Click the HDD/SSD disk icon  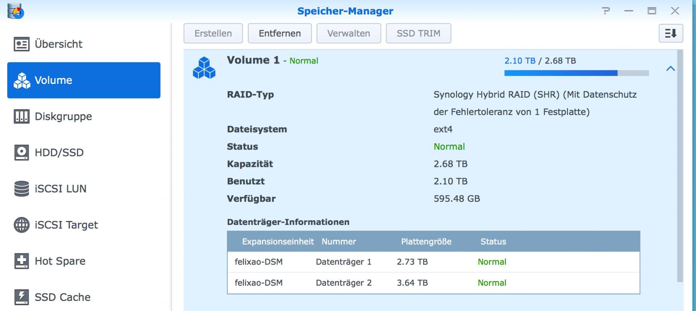point(21,152)
